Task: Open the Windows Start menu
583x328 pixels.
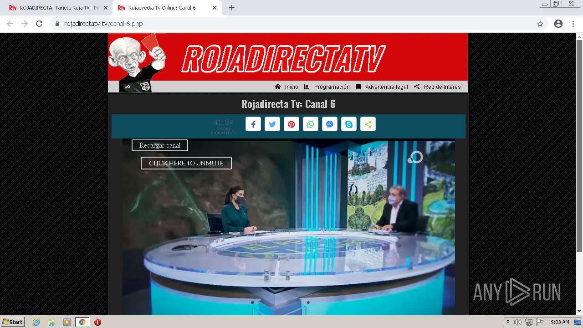Action: pyautogui.click(x=13, y=322)
